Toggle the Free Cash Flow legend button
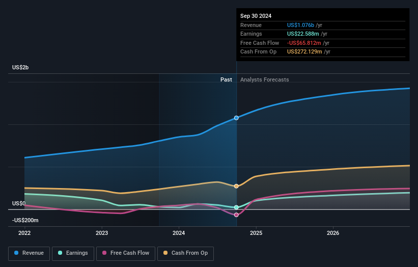Viewport: 418px width, 267px height. tap(126, 253)
